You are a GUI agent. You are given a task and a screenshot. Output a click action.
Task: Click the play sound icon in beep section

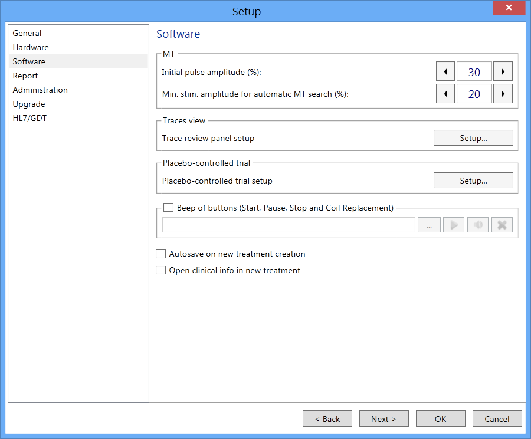point(454,225)
